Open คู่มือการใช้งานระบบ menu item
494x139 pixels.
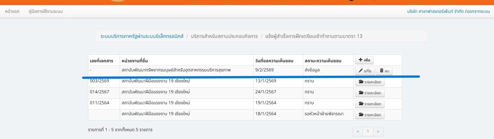coord(46,12)
